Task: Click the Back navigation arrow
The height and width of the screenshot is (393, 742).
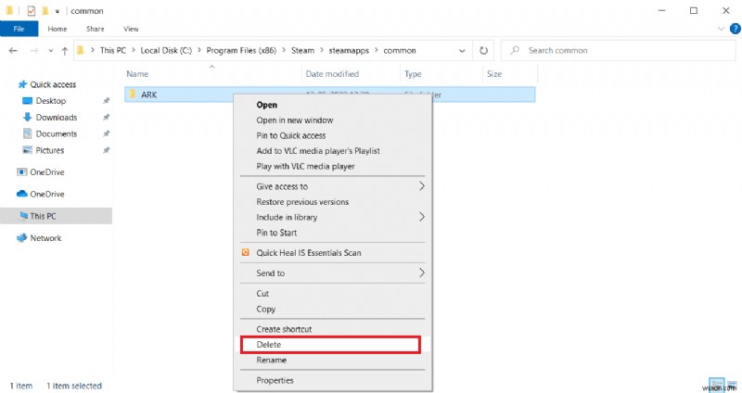Action: [x=13, y=51]
